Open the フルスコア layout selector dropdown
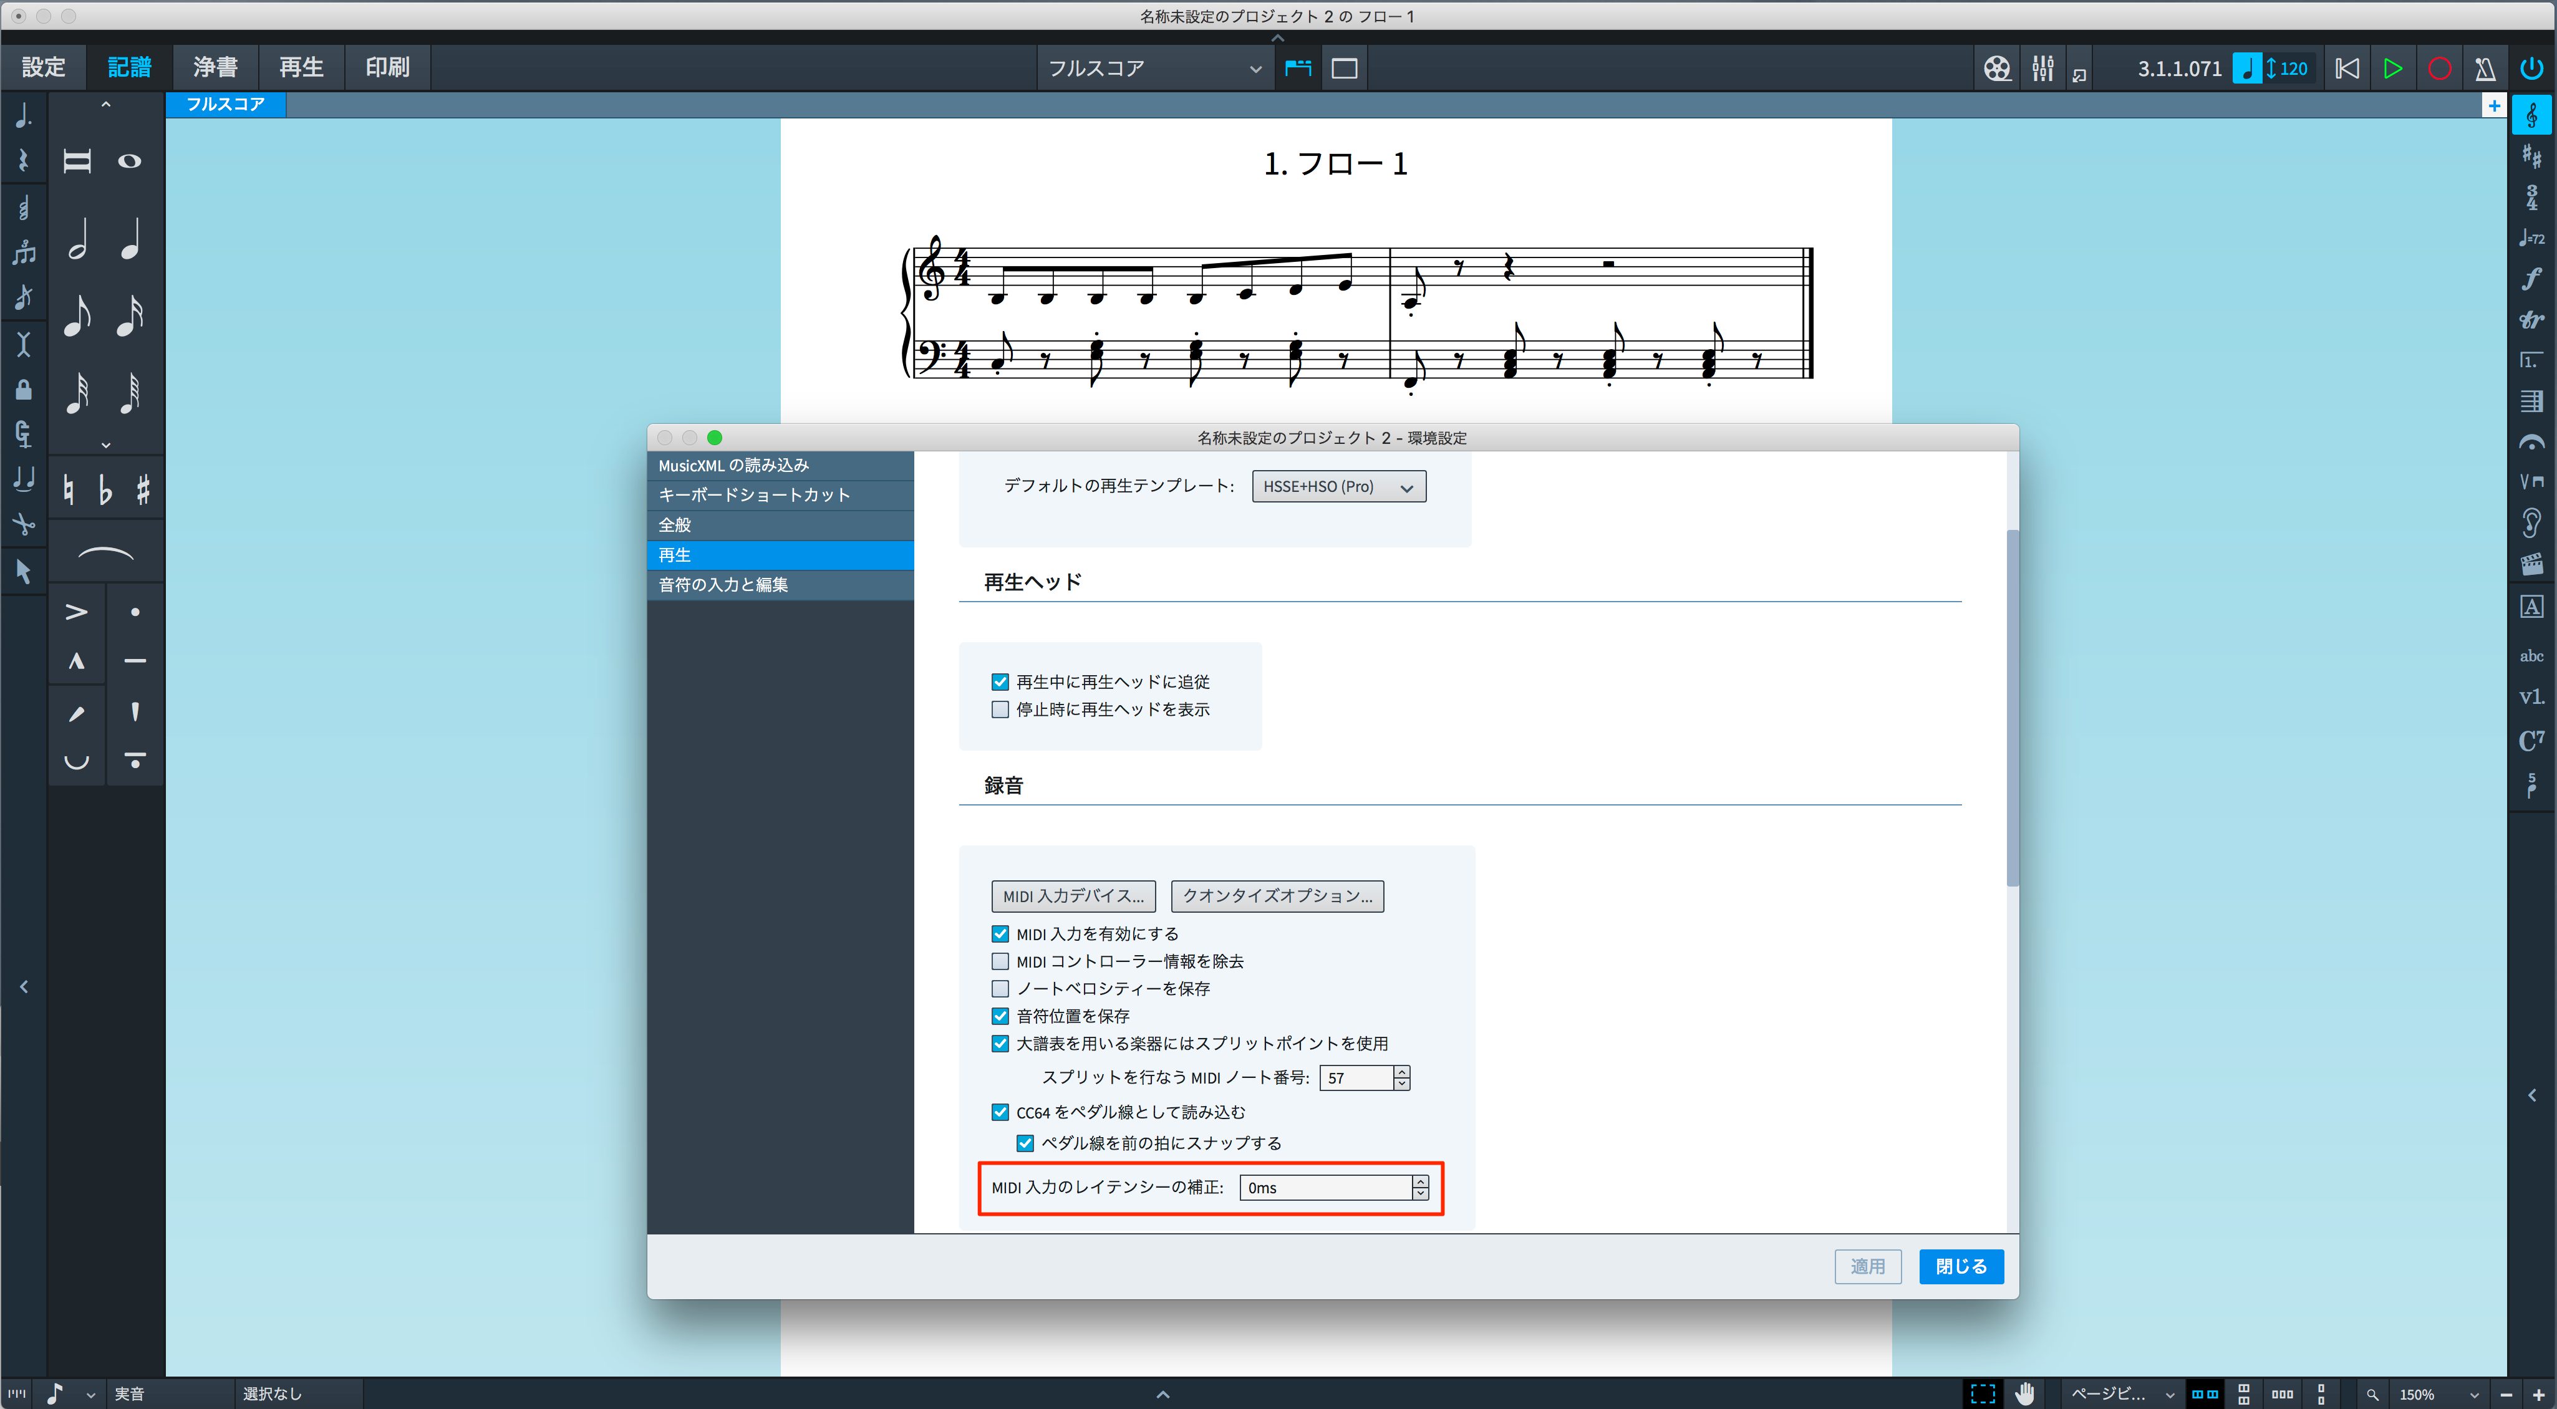 point(1154,69)
